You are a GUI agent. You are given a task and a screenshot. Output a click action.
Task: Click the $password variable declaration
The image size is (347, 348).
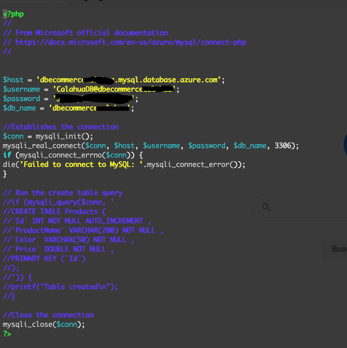pyautogui.click(x=21, y=99)
